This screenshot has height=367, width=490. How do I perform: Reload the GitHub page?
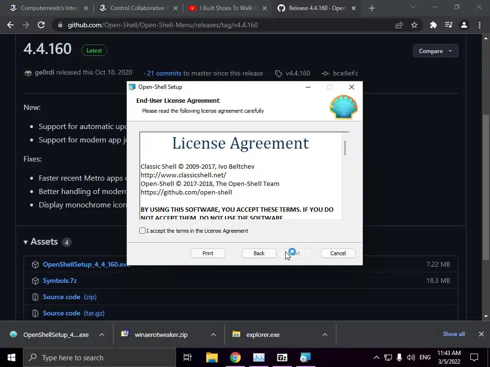(x=41, y=25)
